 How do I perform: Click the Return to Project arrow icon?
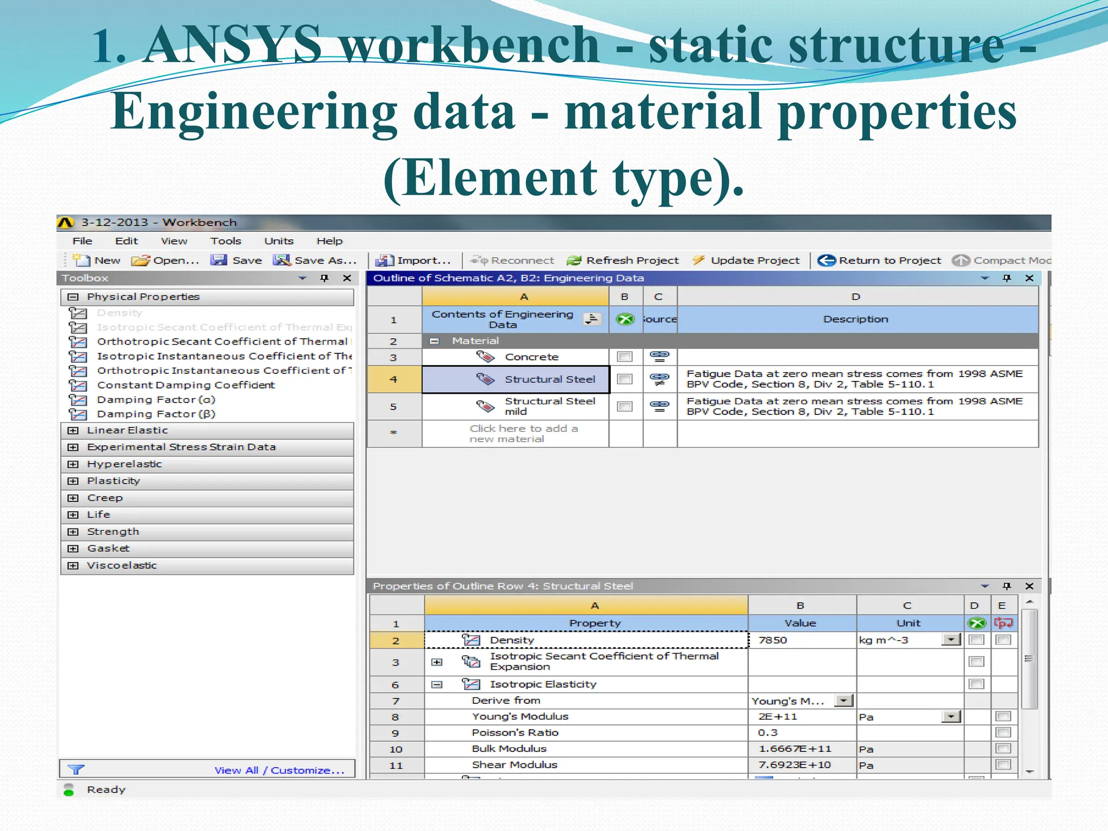(x=826, y=260)
